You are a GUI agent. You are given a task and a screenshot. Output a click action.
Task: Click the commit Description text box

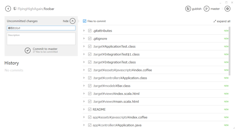[x=41, y=39]
